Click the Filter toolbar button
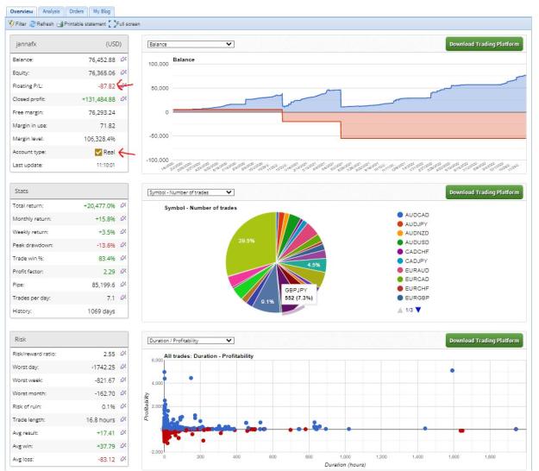This screenshot has height=471, width=539. pos(17,23)
